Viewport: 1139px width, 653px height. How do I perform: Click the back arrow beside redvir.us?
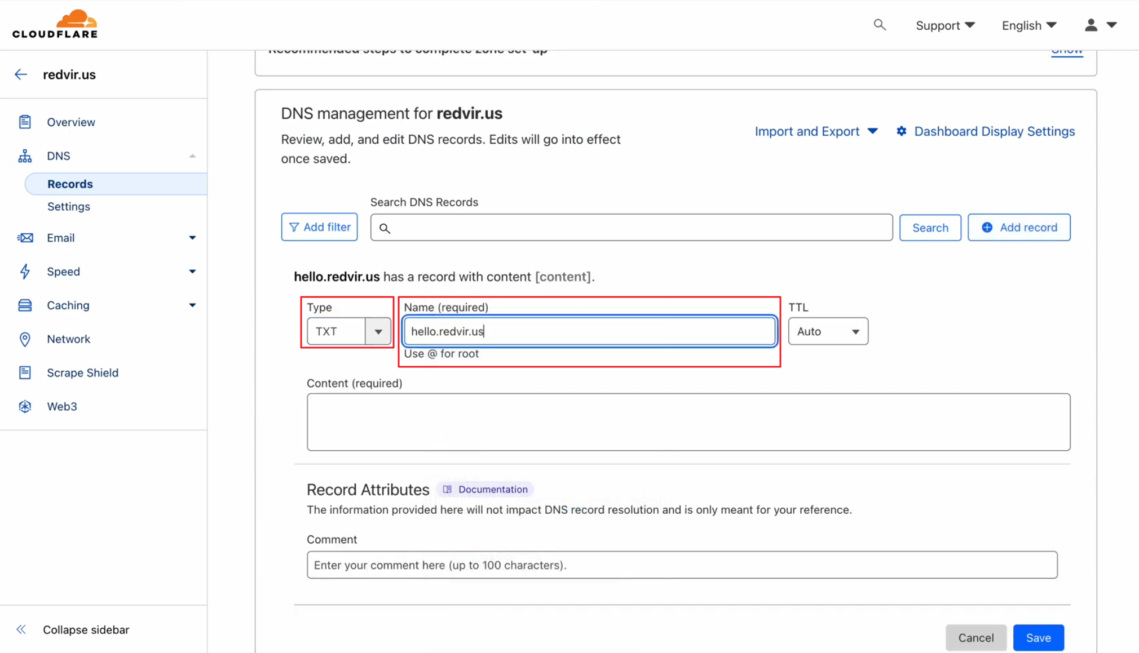pos(21,74)
